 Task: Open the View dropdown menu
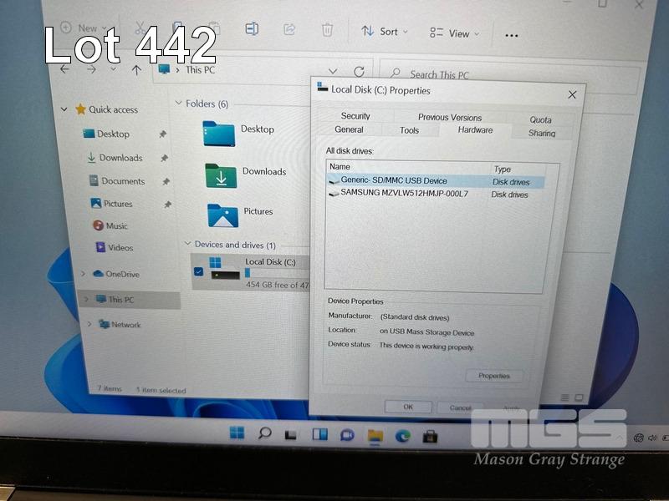455,33
